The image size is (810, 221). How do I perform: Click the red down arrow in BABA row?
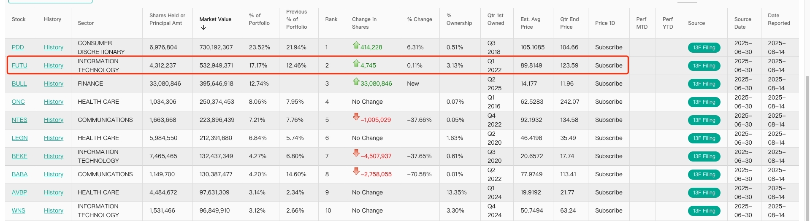pyautogui.click(x=356, y=171)
